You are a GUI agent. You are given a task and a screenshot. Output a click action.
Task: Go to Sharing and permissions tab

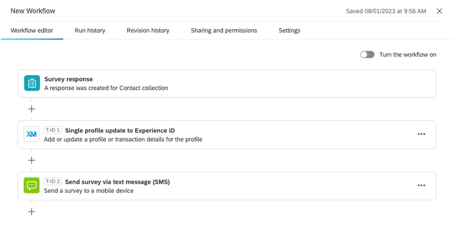click(224, 30)
